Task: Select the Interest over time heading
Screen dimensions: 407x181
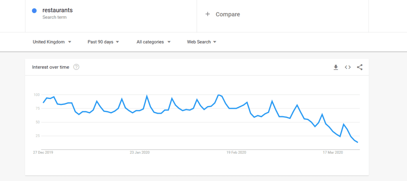Action: tap(50, 67)
